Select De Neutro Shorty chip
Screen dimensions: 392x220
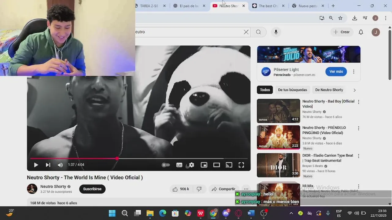[329, 90]
